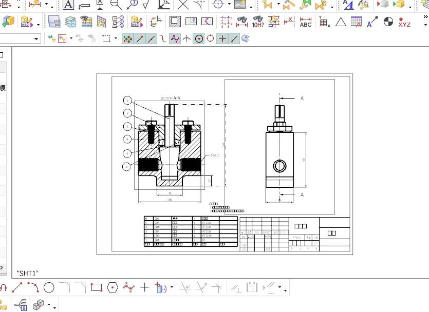Select the parts list table in drawing
The height and width of the screenshot is (312, 429).
[191, 231]
